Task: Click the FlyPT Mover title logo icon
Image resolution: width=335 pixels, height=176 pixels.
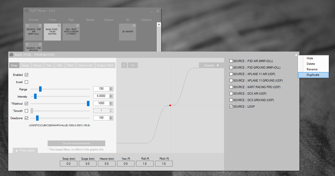Action: 26,11
